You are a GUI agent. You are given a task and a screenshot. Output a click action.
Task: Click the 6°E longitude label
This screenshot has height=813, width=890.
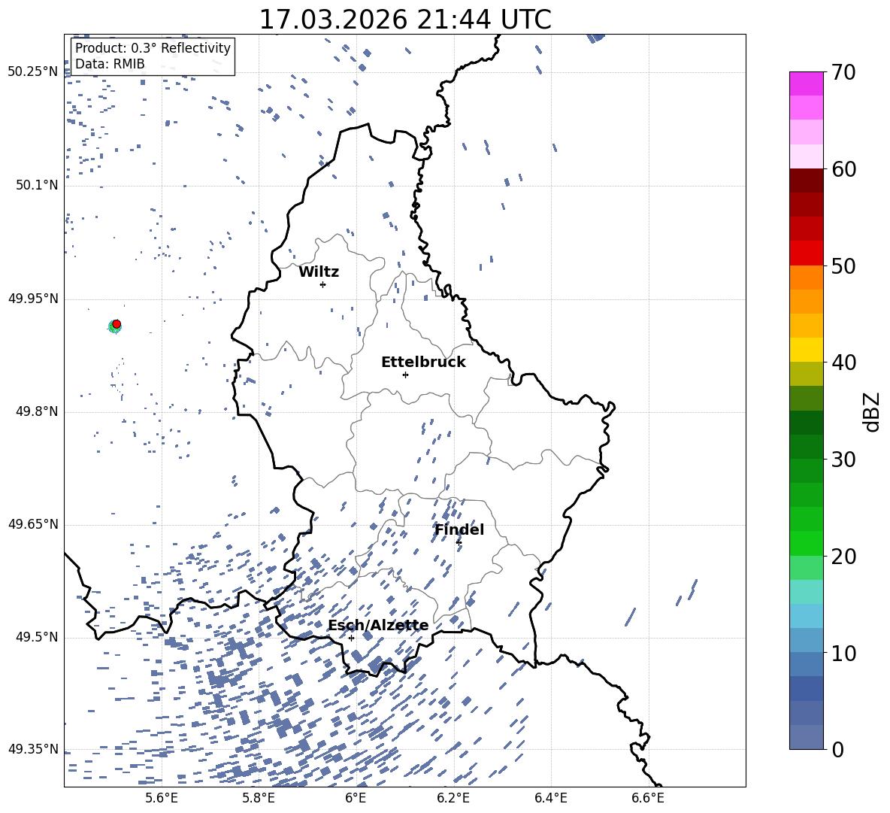click(356, 798)
